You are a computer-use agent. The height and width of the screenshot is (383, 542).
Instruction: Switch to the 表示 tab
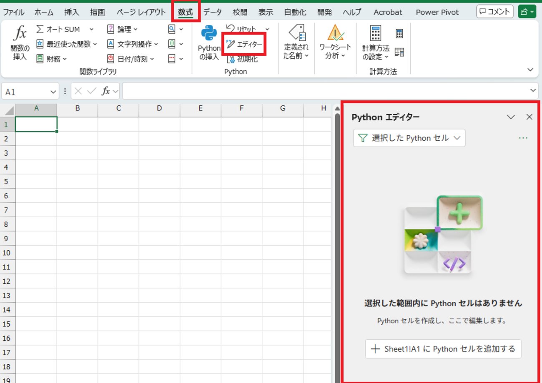pos(266,12)
